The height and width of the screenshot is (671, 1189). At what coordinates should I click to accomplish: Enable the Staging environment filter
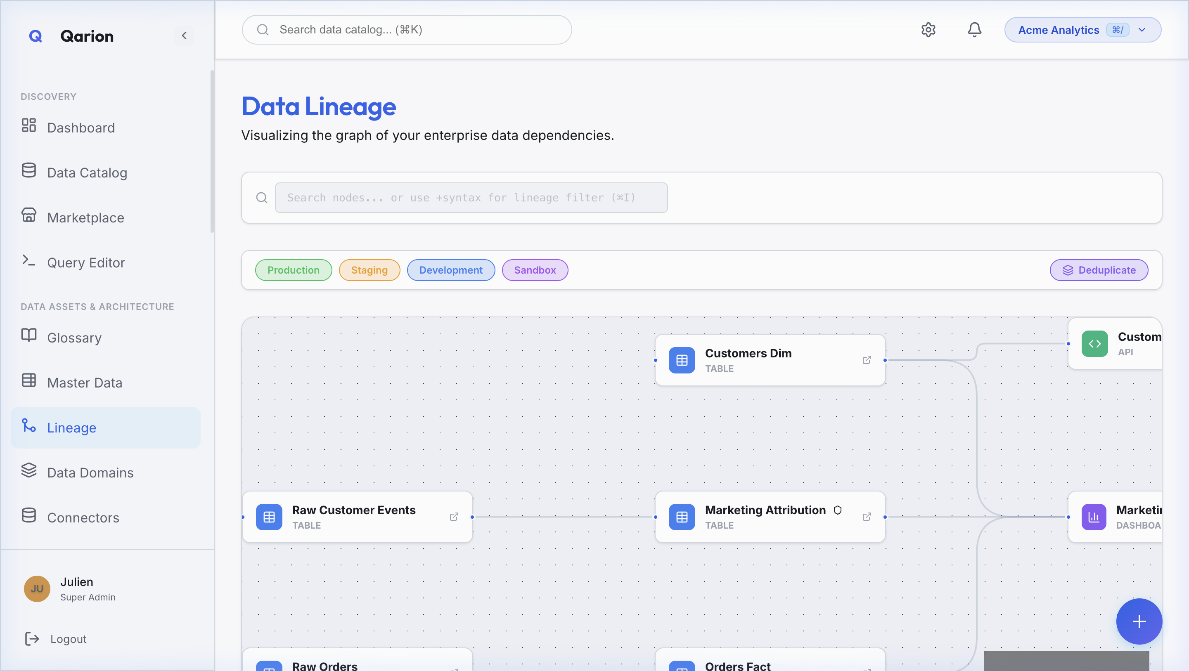369,270
